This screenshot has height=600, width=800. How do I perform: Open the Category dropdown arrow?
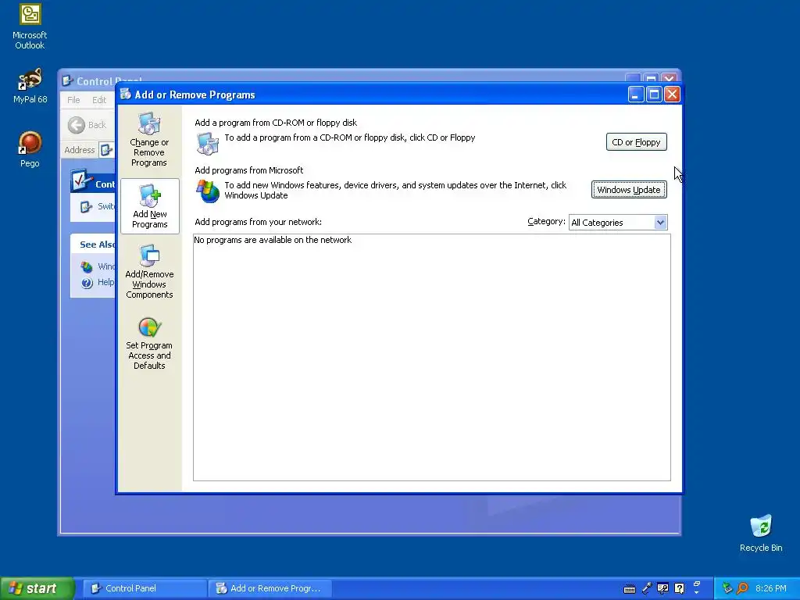(660, 223)
